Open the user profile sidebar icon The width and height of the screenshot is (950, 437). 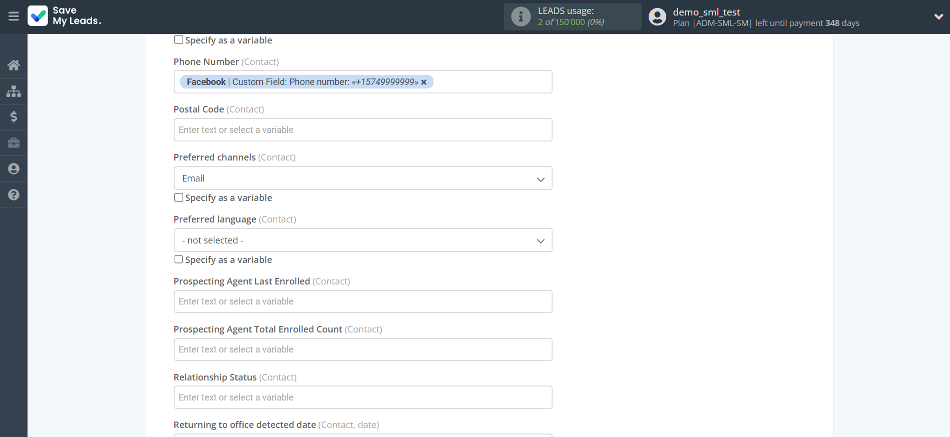click(14, 169)
